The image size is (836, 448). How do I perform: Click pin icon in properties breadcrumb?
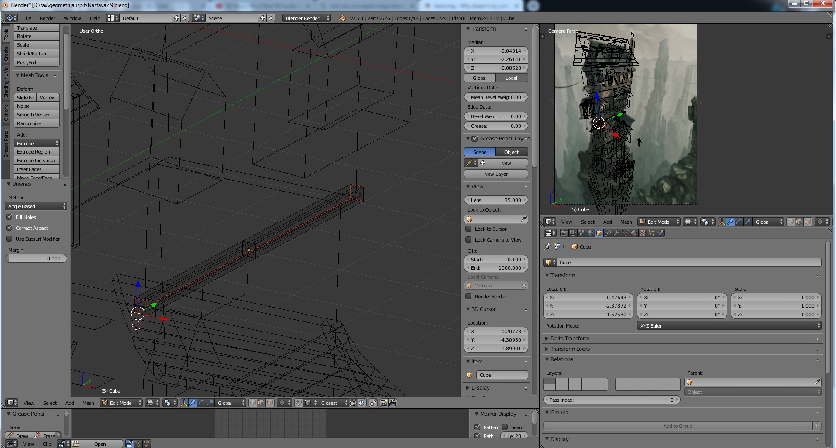(x=547, y=246)
